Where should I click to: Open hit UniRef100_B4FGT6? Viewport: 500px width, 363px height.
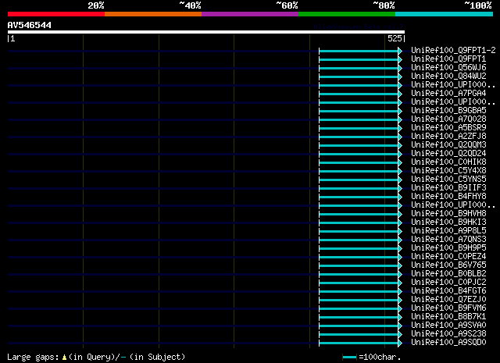448,291
